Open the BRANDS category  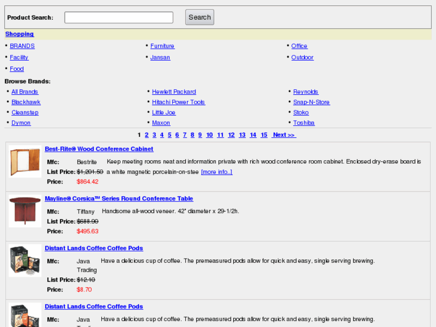pyautogui.click(x=22, y=46)
